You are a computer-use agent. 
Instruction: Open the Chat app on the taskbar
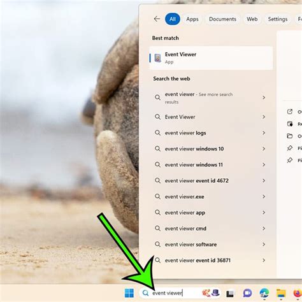(247, 293)
